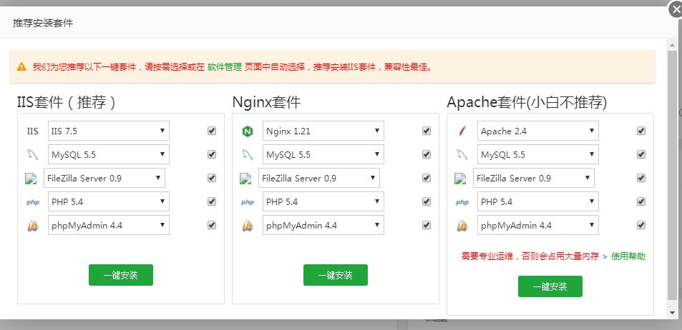This screenshot has height=330, width=682.
Task: Open the Nginx 1.21 version dropdown
Action: point(323,131)
